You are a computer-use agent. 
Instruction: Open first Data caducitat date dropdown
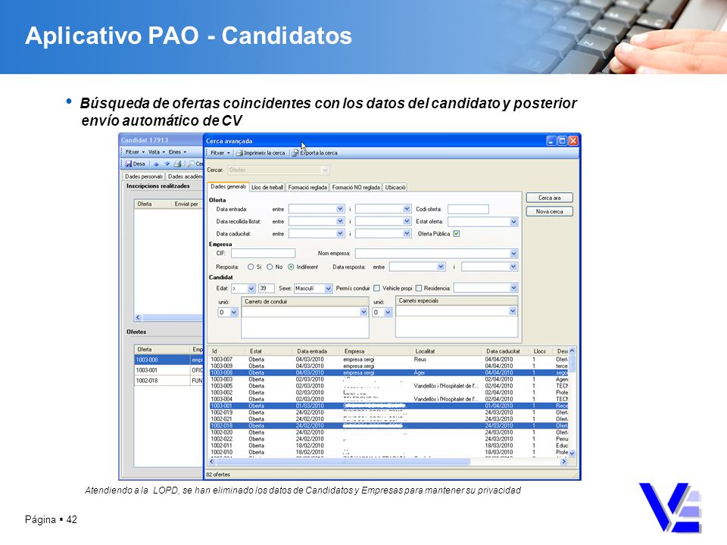pos(340,234)
